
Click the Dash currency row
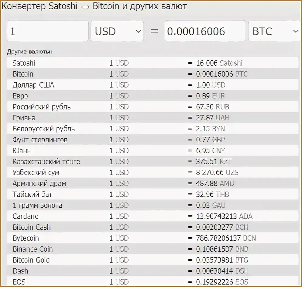(x=153, y=271)
